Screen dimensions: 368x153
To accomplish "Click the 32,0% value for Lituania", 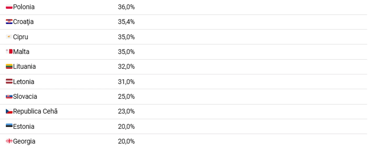I will click(x=126, y=67).
